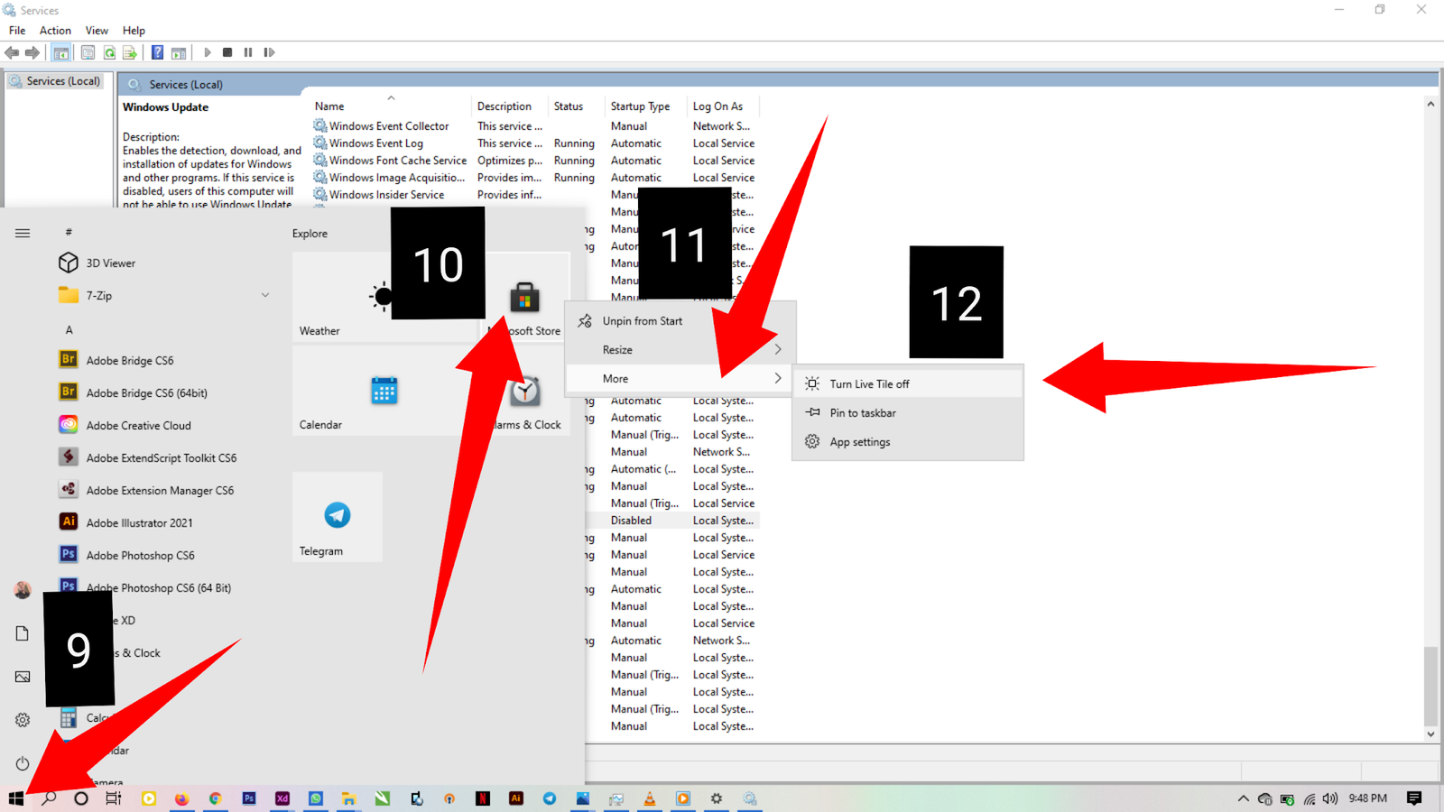Launch Adobe Creative Cloud

click(x=162, y=426)
